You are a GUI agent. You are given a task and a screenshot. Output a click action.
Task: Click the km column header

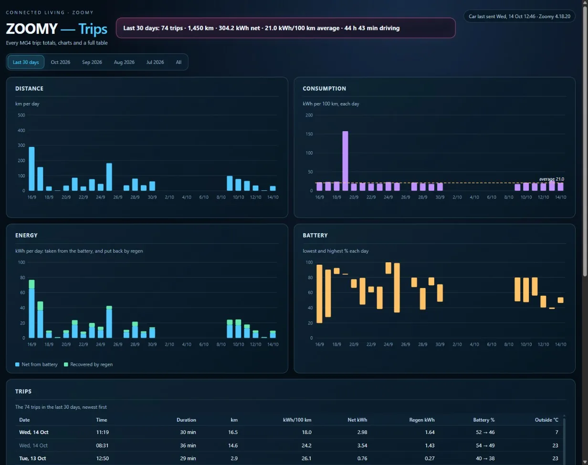click(233, 420)
